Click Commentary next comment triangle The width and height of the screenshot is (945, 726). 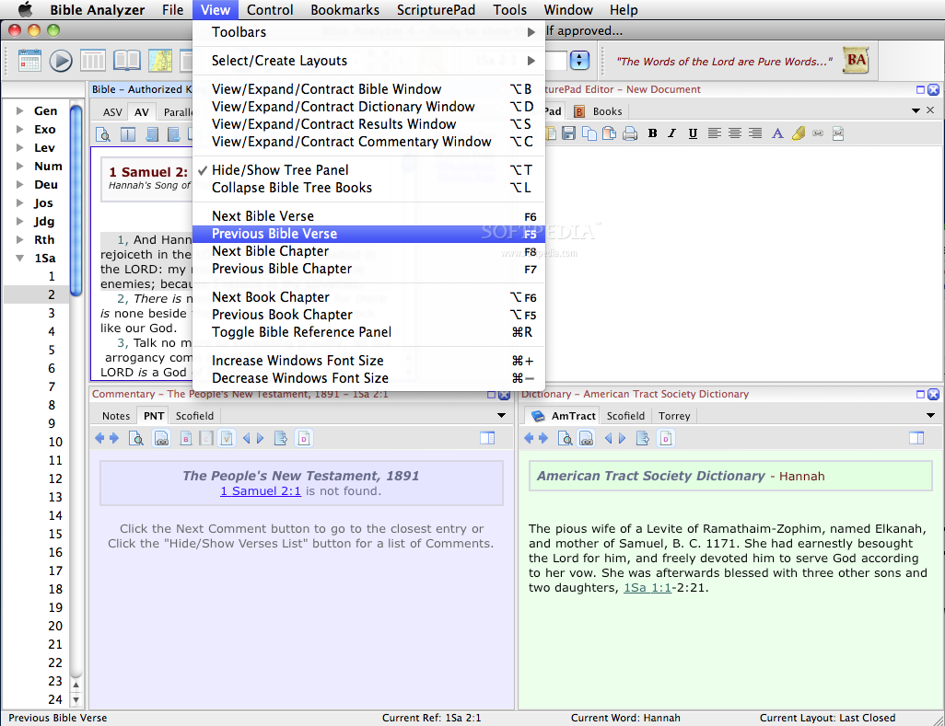tap(261, 438)
